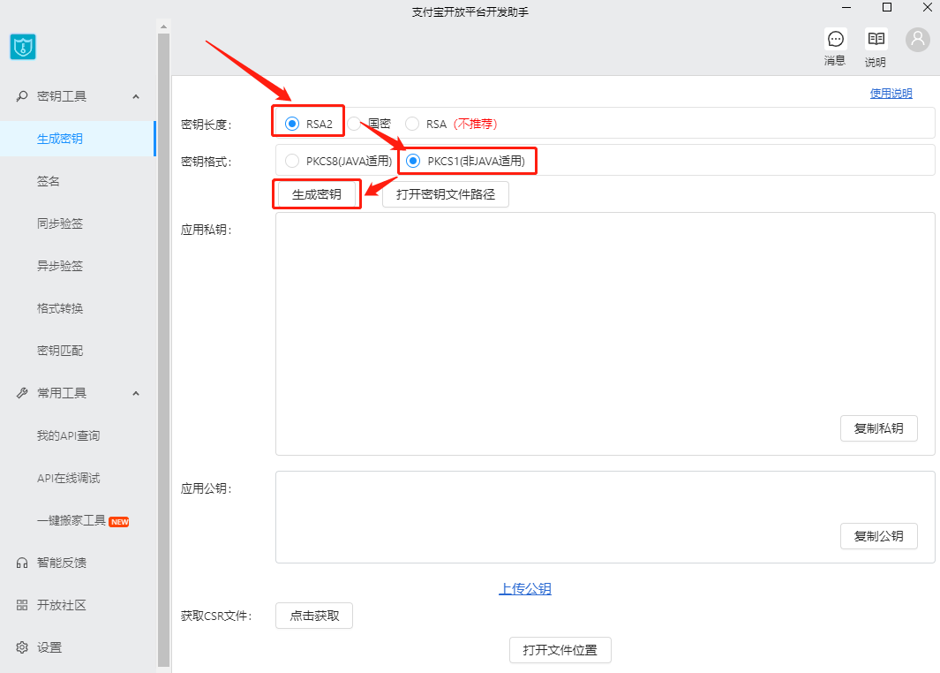
Task: Click the user avatar icon
Action: [918, 39]
